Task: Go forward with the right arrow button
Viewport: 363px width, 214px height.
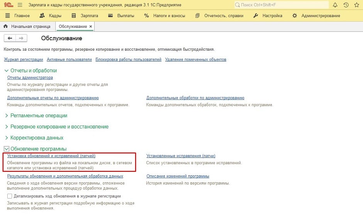Action: point(21,38)
